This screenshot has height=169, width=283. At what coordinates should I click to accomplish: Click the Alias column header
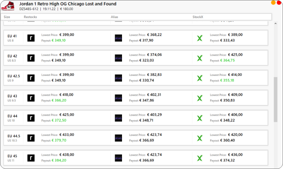coord(114,17)
